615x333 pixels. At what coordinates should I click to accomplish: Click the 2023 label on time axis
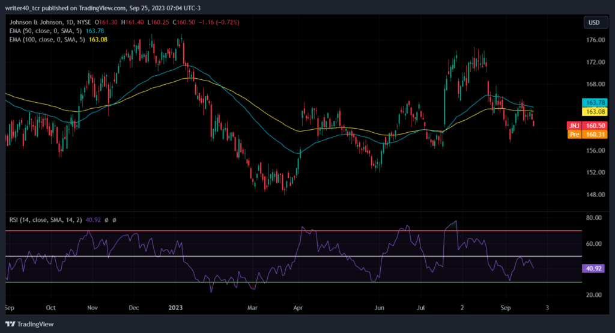point(175,308)
